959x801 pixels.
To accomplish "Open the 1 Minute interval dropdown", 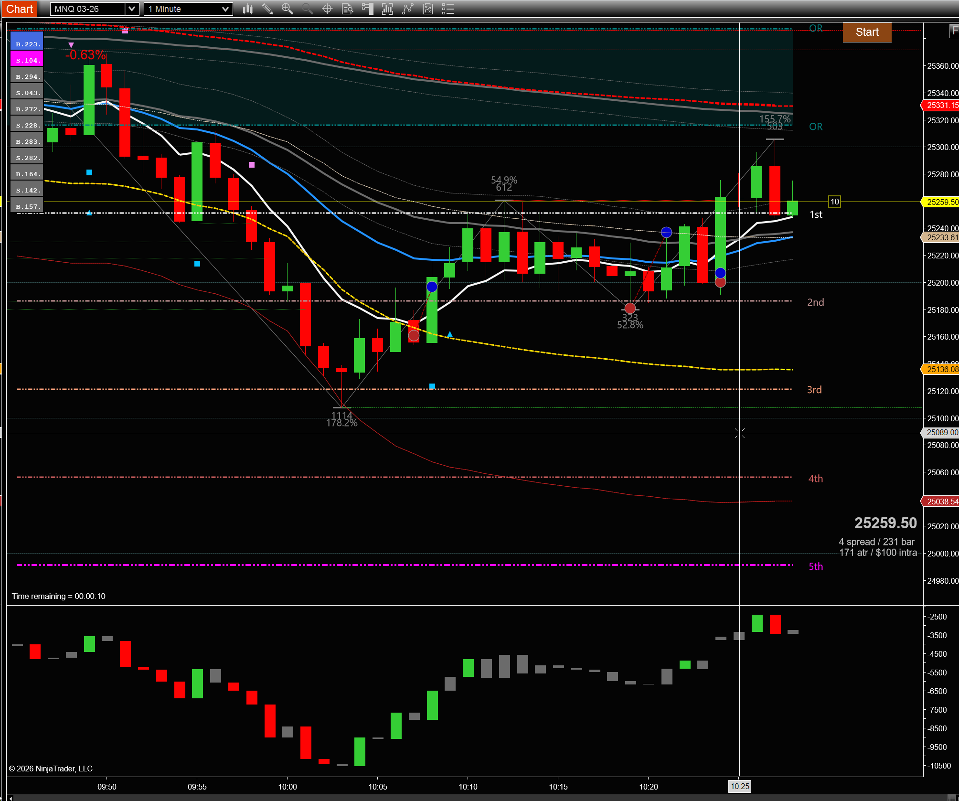I will click(188, 9).
